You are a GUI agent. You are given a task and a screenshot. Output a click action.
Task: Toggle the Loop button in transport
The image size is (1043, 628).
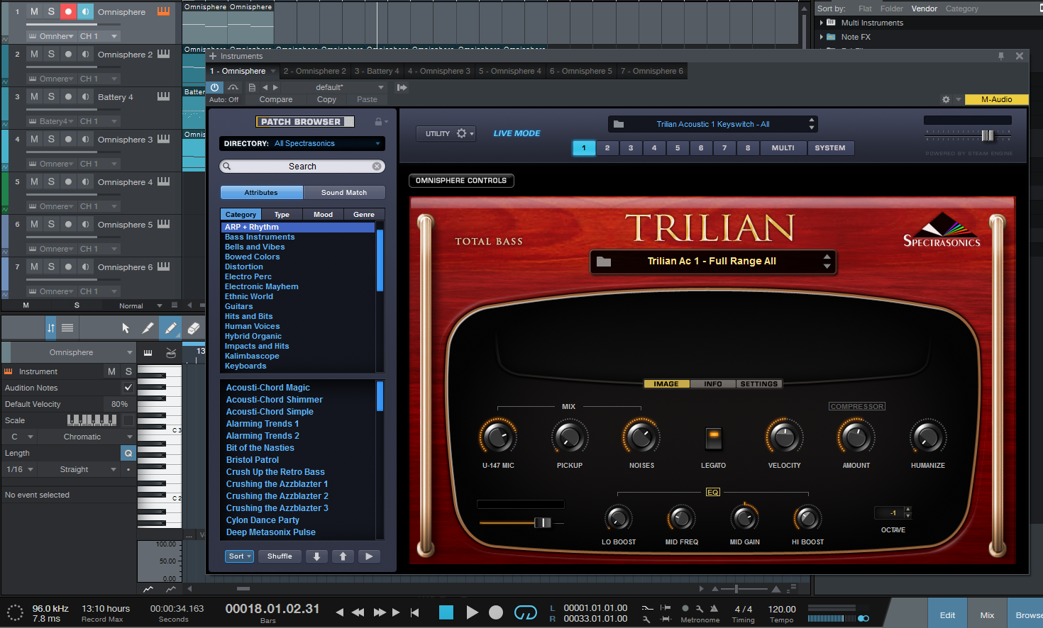(x=526, y=612)
